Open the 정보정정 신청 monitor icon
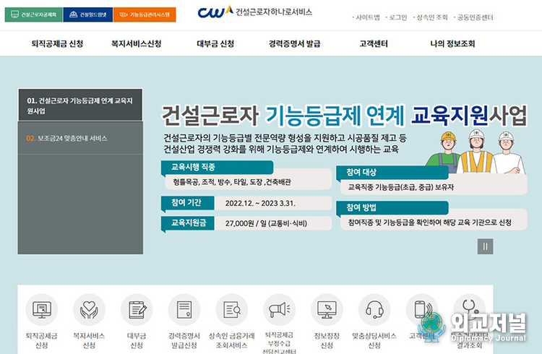 (x=327, y=310)
